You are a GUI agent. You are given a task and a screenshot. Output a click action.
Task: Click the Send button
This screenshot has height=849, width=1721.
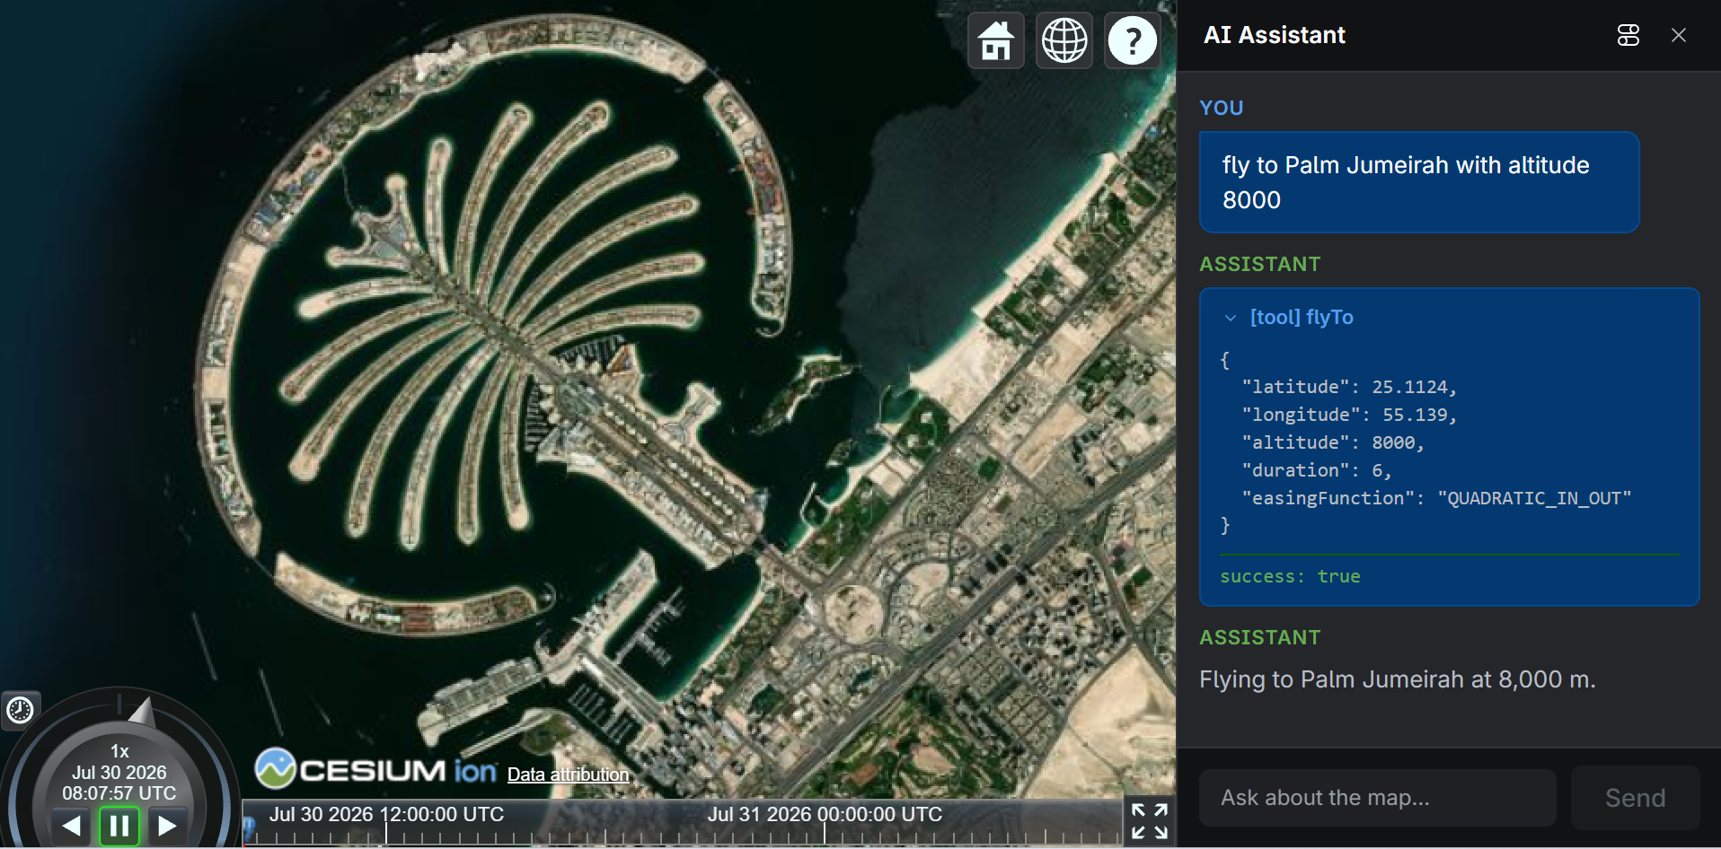[x=1635, y=798]
